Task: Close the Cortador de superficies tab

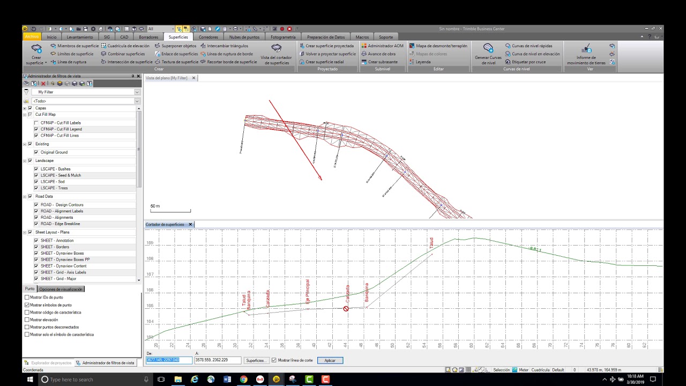Action: (190, 225)
